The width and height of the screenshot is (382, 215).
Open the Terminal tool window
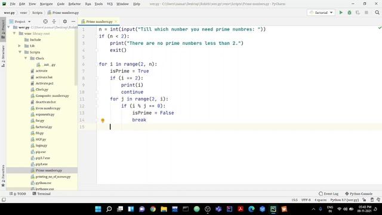pyautogui.click(x=41, y=193)
